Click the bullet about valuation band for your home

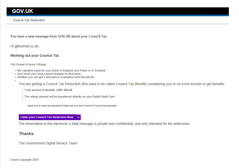[61, 70]
